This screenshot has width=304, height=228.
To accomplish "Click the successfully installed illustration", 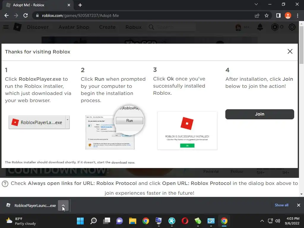I will click(x=187, y=131).
